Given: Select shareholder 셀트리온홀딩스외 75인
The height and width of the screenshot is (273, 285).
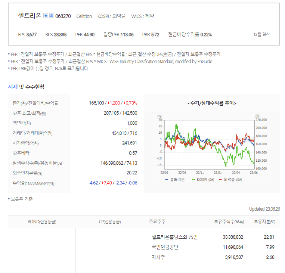Looking at the screenshot, I should [174, 237].
